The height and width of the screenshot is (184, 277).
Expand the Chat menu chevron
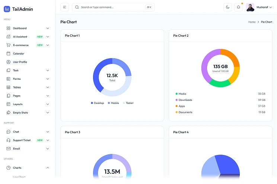point(48,132)
